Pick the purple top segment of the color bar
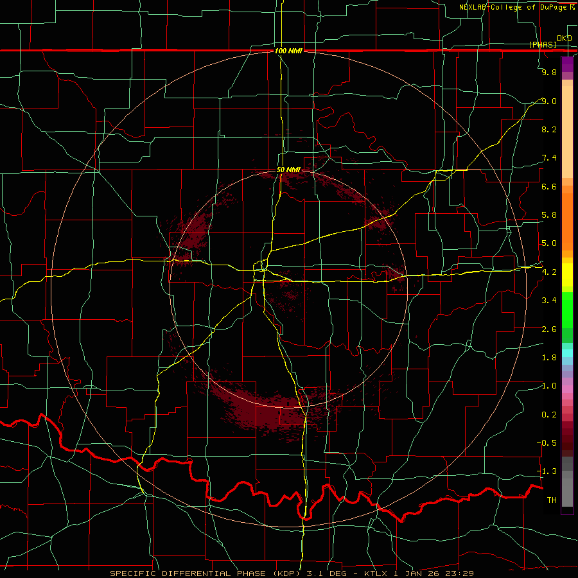Viewport: 578px width, 578px height. 567,64
